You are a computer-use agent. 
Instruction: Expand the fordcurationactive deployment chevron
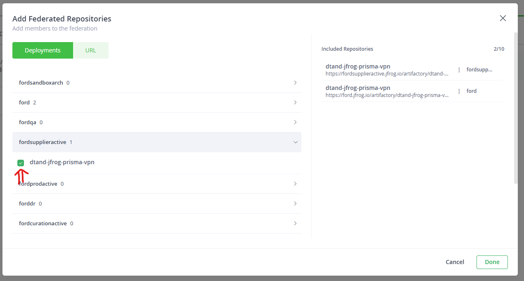[x=295, y=223]
